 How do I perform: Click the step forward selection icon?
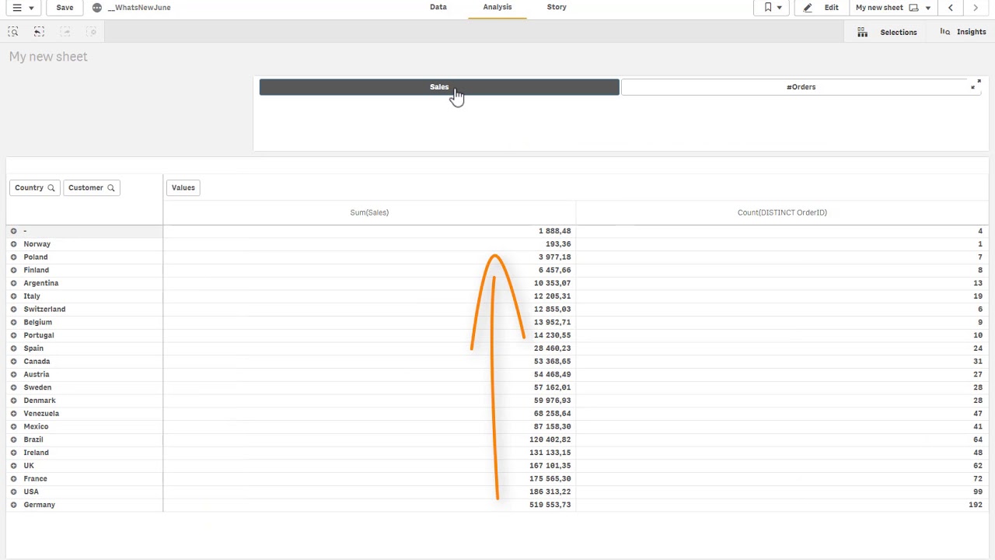tap(65, 32)
